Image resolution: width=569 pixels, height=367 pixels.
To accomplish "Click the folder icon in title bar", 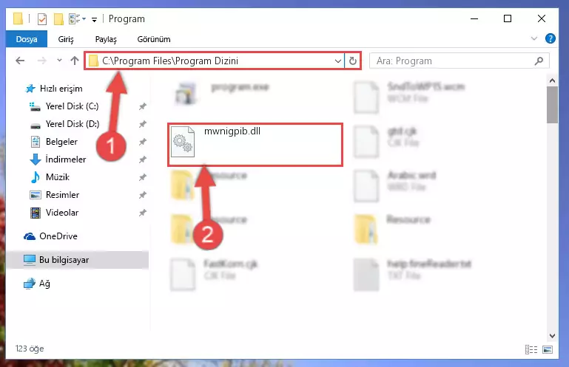I will (18, 19).
